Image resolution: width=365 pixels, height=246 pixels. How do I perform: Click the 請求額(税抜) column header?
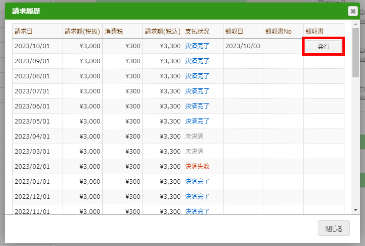(82, 31)
